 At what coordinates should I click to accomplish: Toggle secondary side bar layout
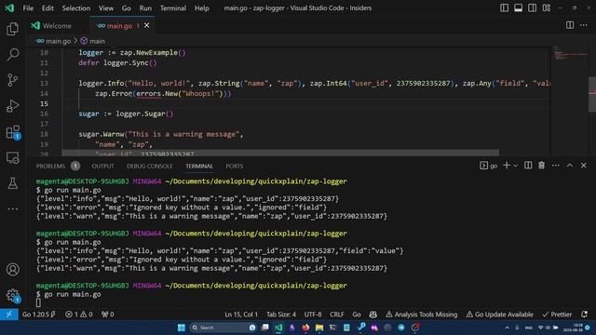pos(532,8)
